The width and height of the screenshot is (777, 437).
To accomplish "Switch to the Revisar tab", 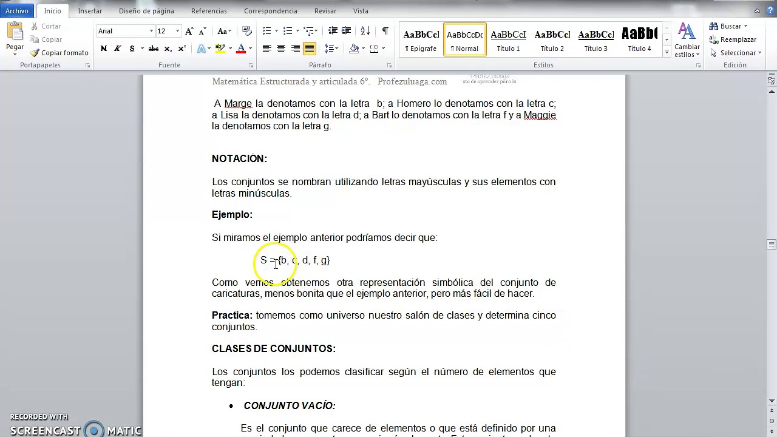I will tap(325, 11).
